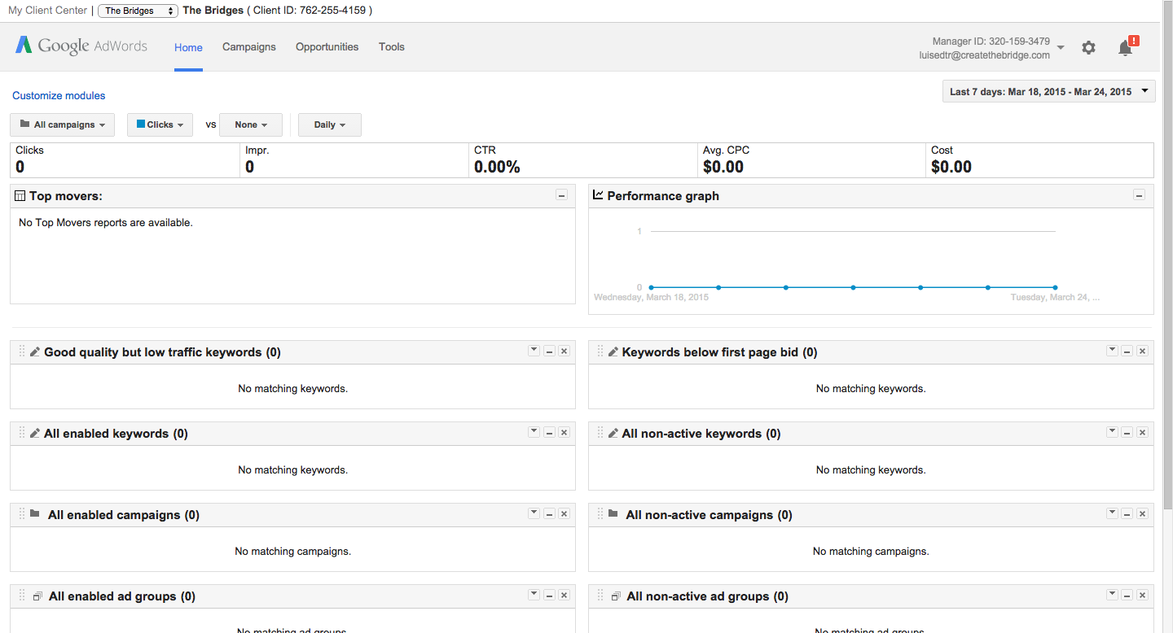Open menu of Keywords below first page bid
Screen dimensions: 1173x633
1112,351
